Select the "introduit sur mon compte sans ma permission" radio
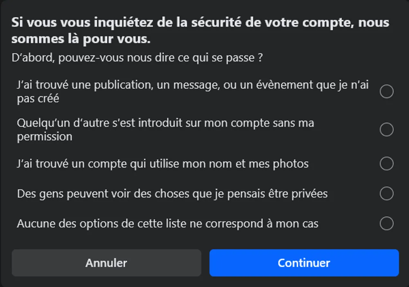This screenshot has height=287, width=409. [x=386, y=130]
